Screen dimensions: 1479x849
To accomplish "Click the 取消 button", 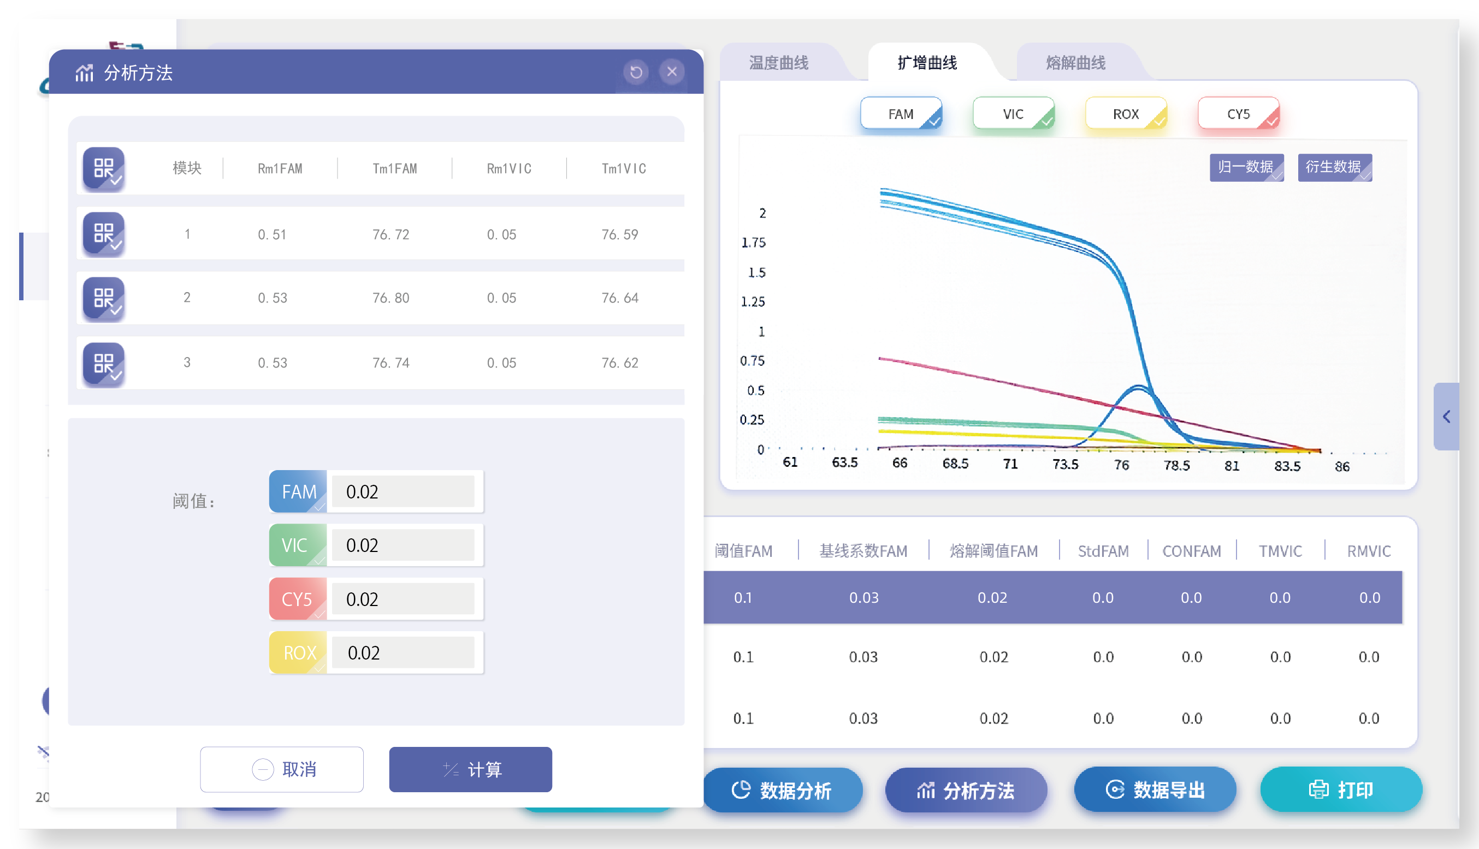I will 282,769.
